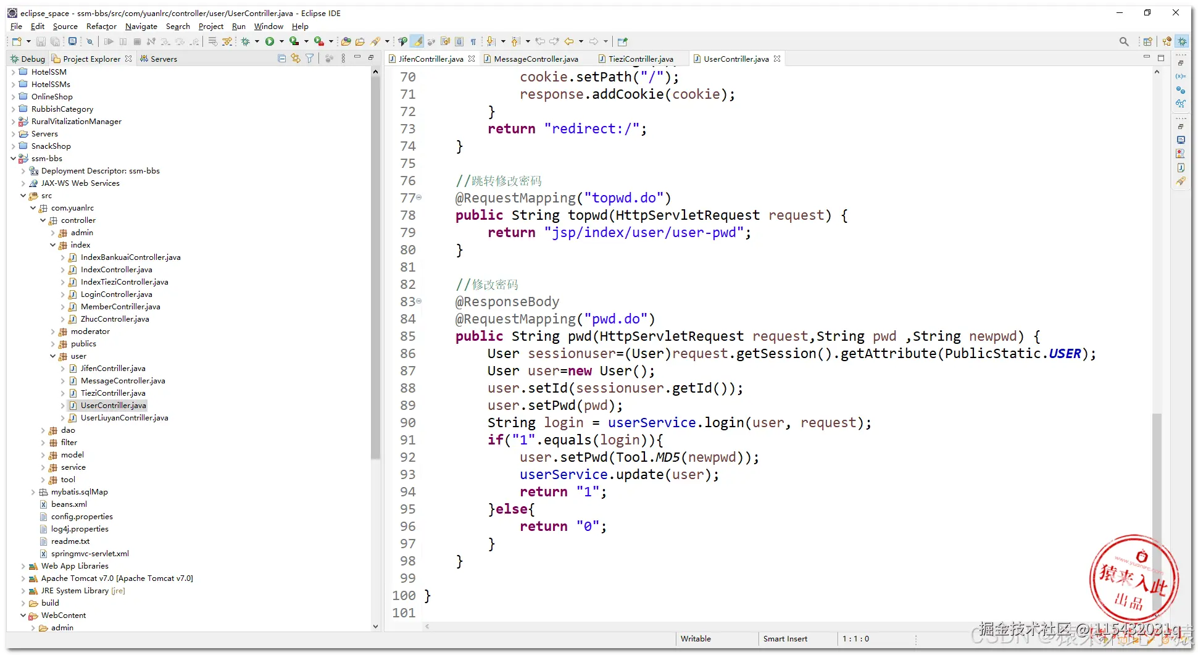Click the Search magnifier icon in toolbar
The width and height of the screenshot is (1198, 655).
pyautogui.click(x=1124, y=41)
